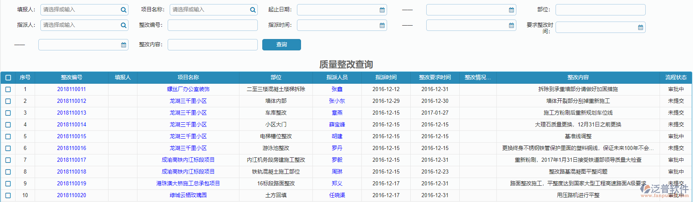Screen dimensions: 693x202
Task: Select checkbox for row 5
Action: (x=8, y=137)
